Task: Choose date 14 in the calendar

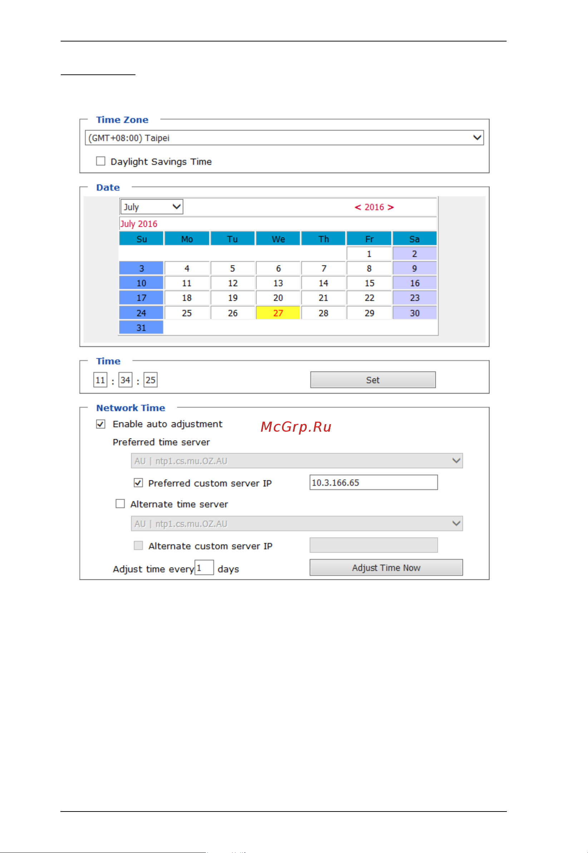Action: pos(323,283)
